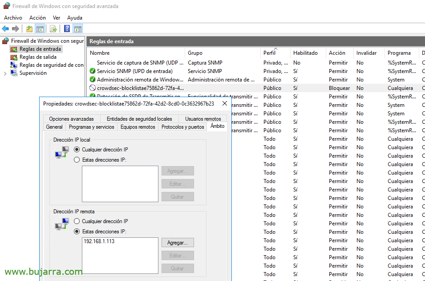The image size is (425, 281).
Task: Toggle the Action pane toolbar icon
Action: 78,29
